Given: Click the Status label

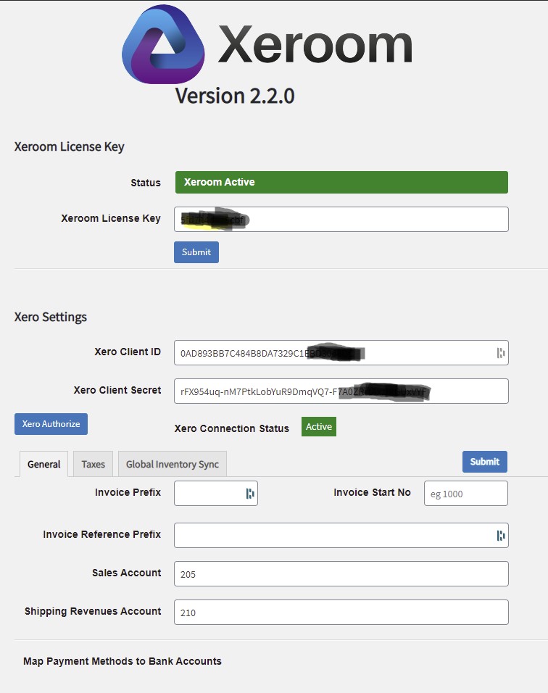Looking at the screenshot, I should click(x=146, y=183).
